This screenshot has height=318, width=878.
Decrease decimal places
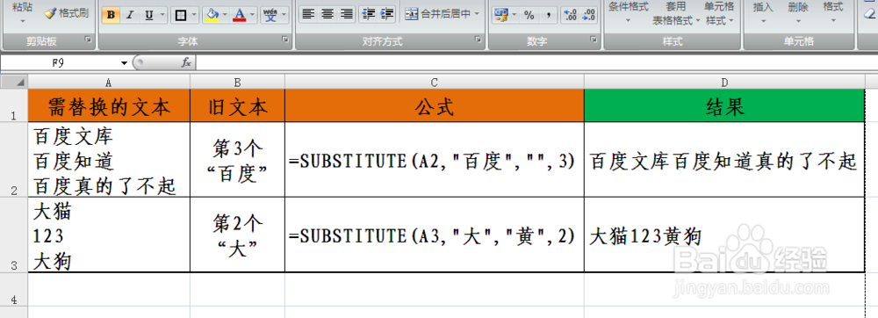(588, 15)
